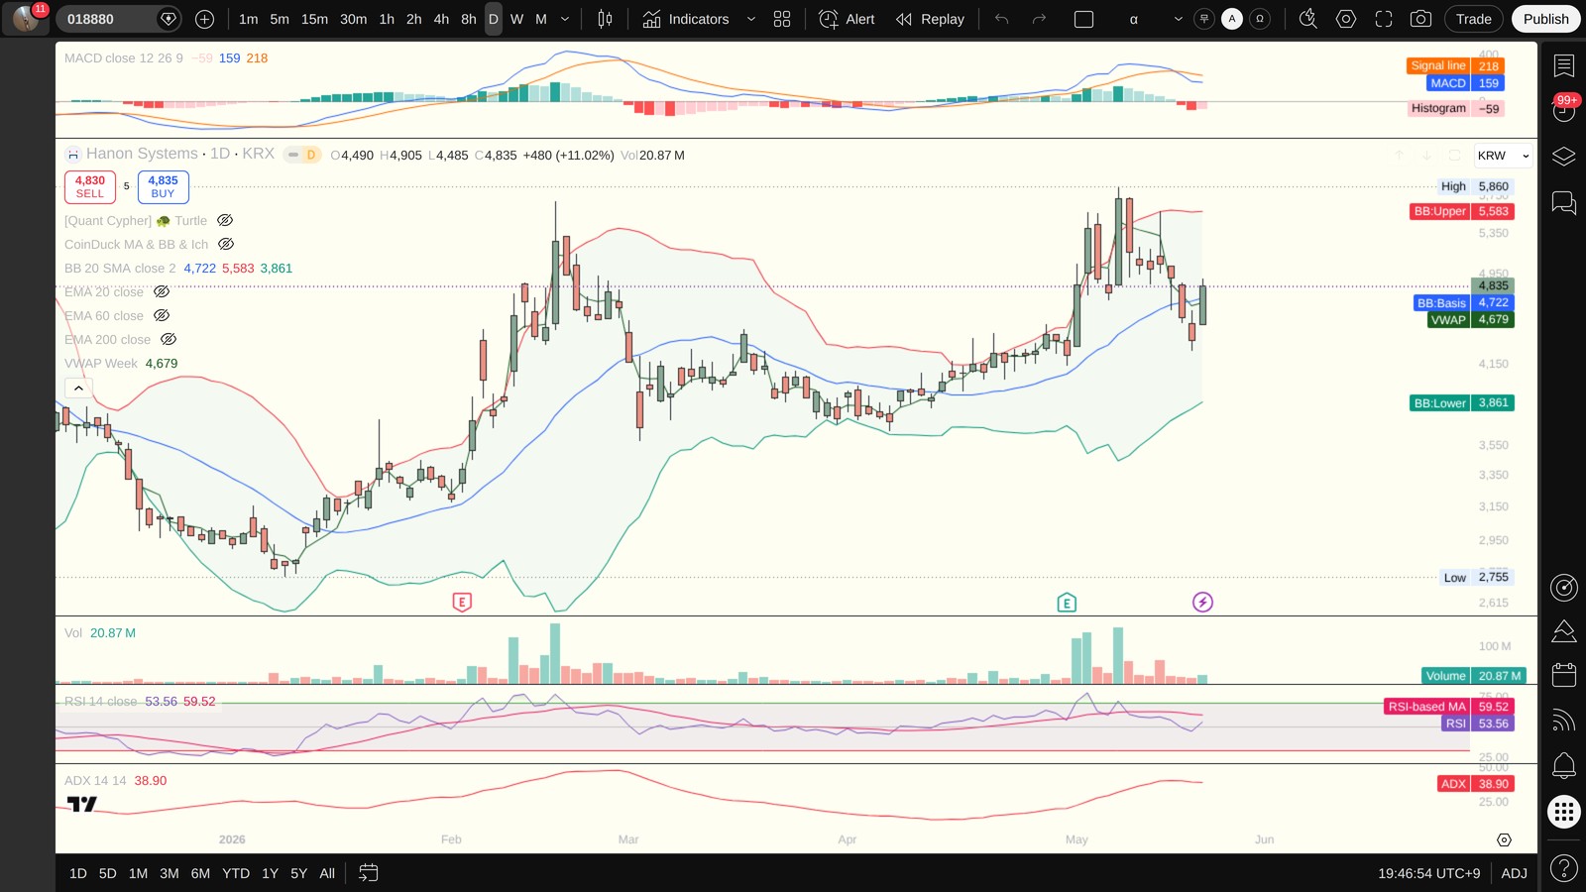1586x892 pixels.
Task: Show the hidden EMA 60 close indicator
Action: 162,315
